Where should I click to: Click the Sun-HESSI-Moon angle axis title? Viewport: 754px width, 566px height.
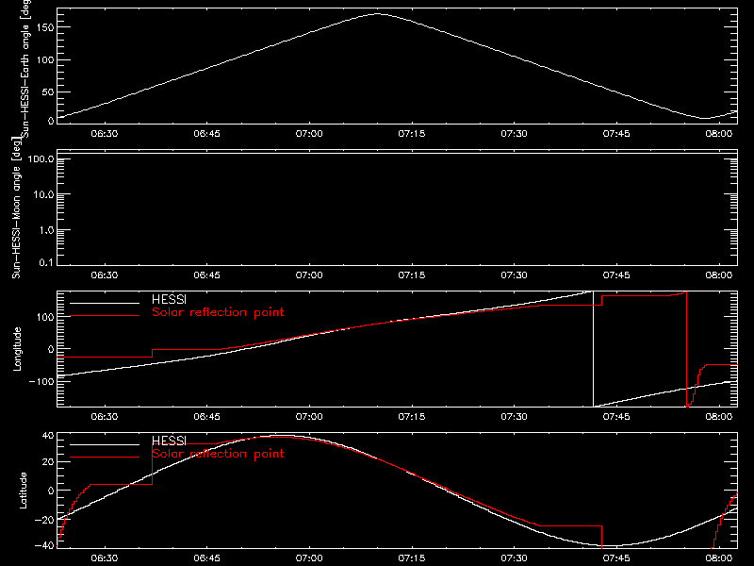[17, 208]
